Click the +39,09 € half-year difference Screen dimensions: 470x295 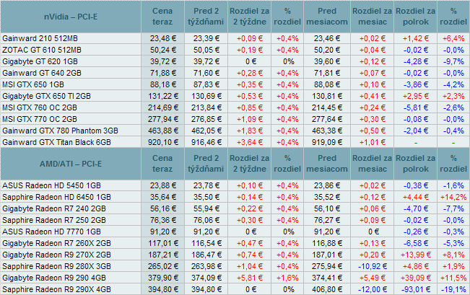pyautogui.click(x=415, y=278)
